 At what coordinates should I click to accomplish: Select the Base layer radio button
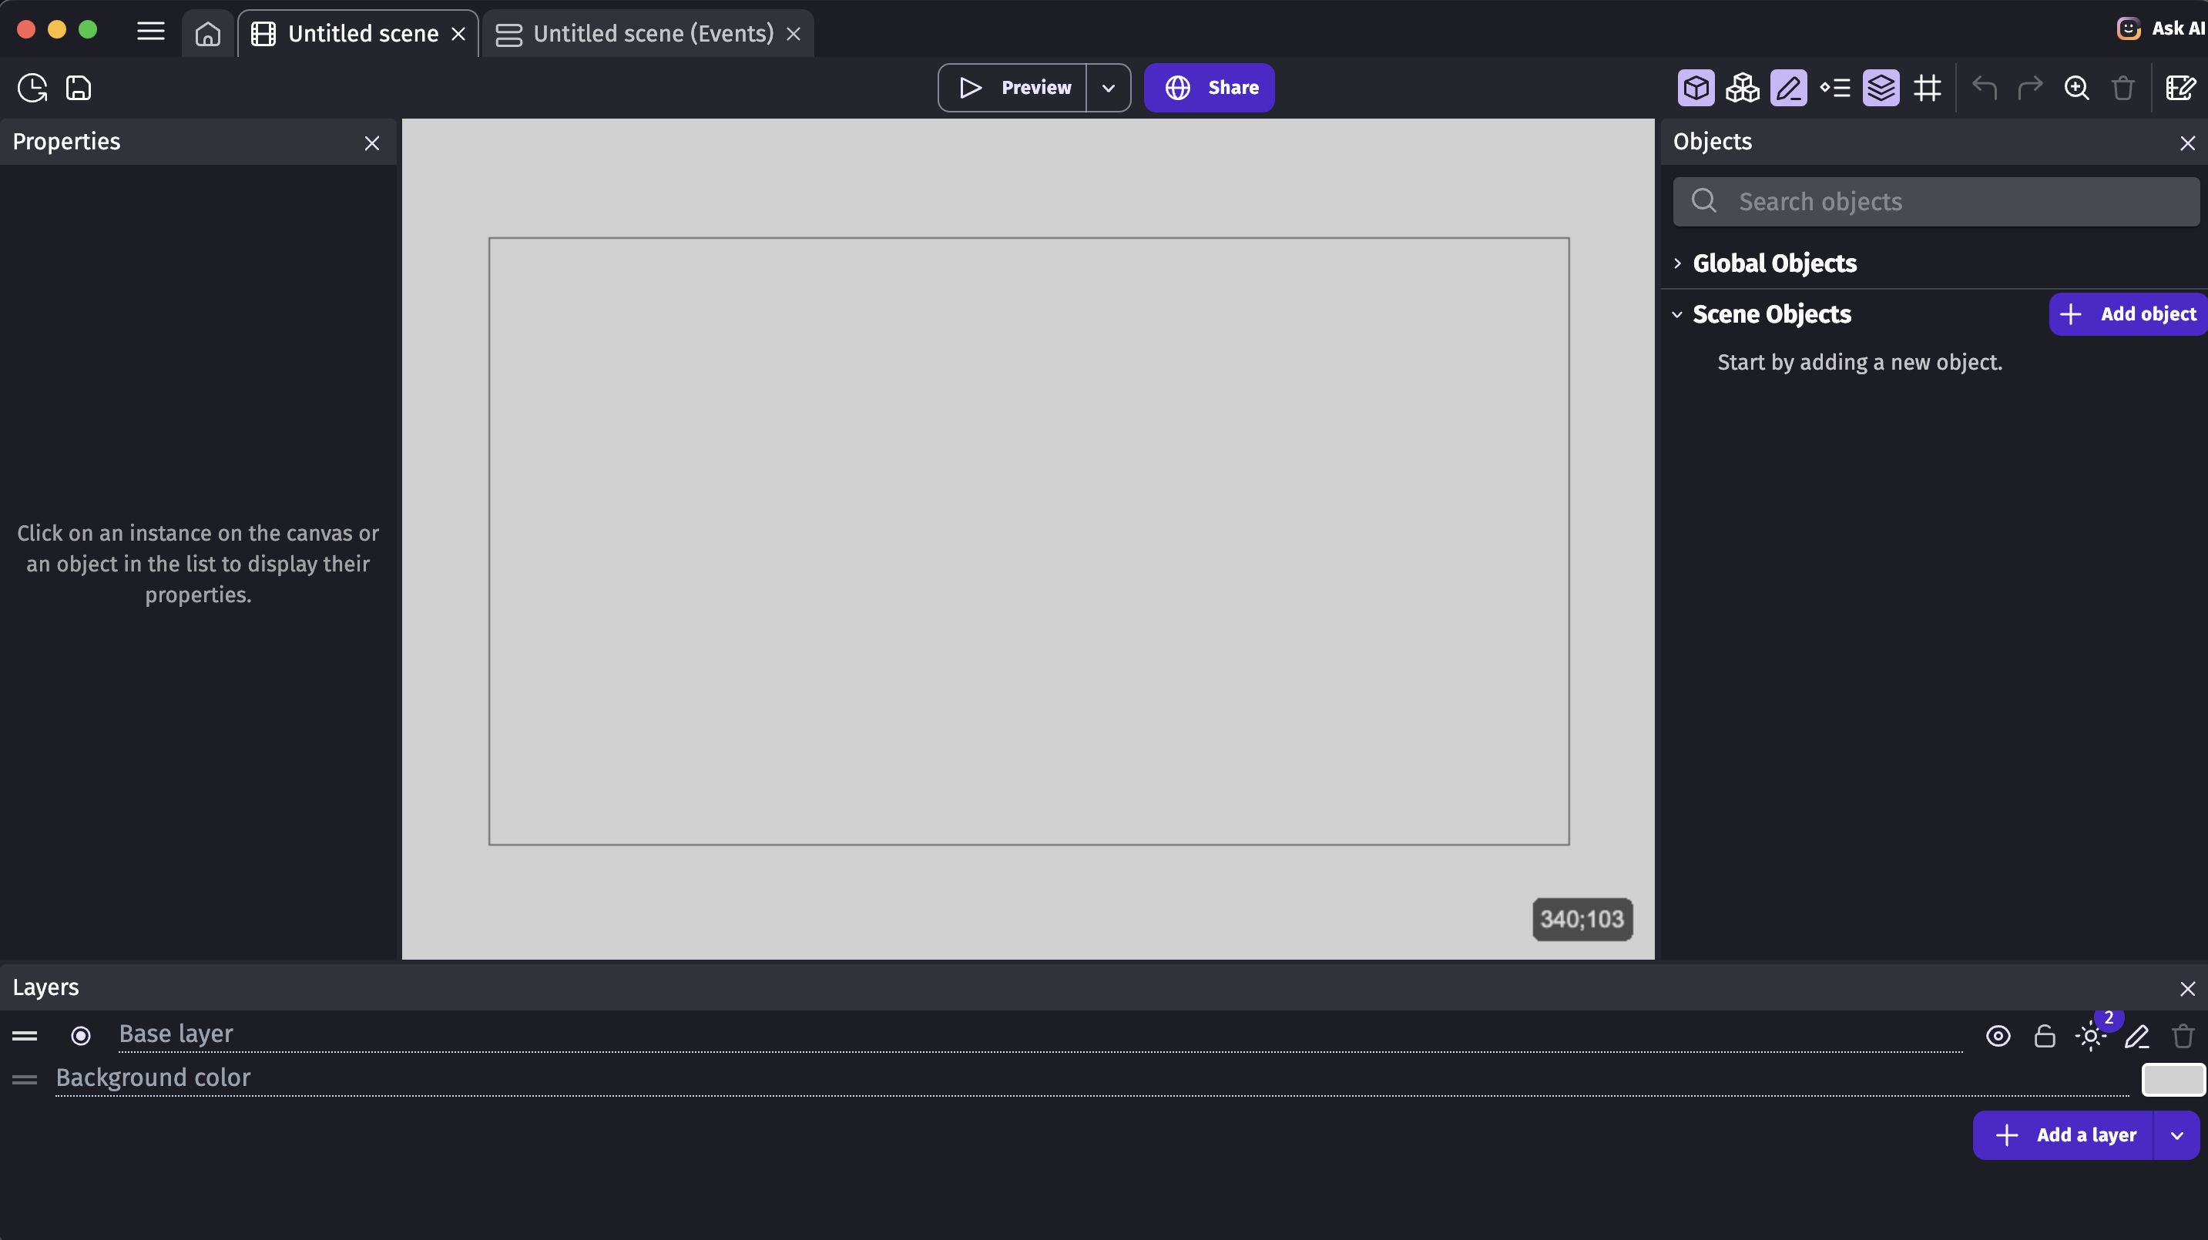coord(81,1036)
